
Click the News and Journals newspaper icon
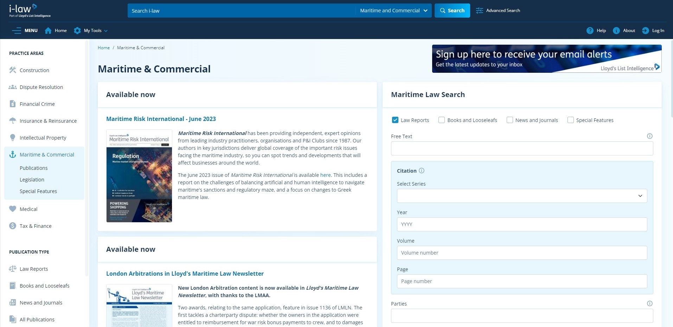pos(13,302)
